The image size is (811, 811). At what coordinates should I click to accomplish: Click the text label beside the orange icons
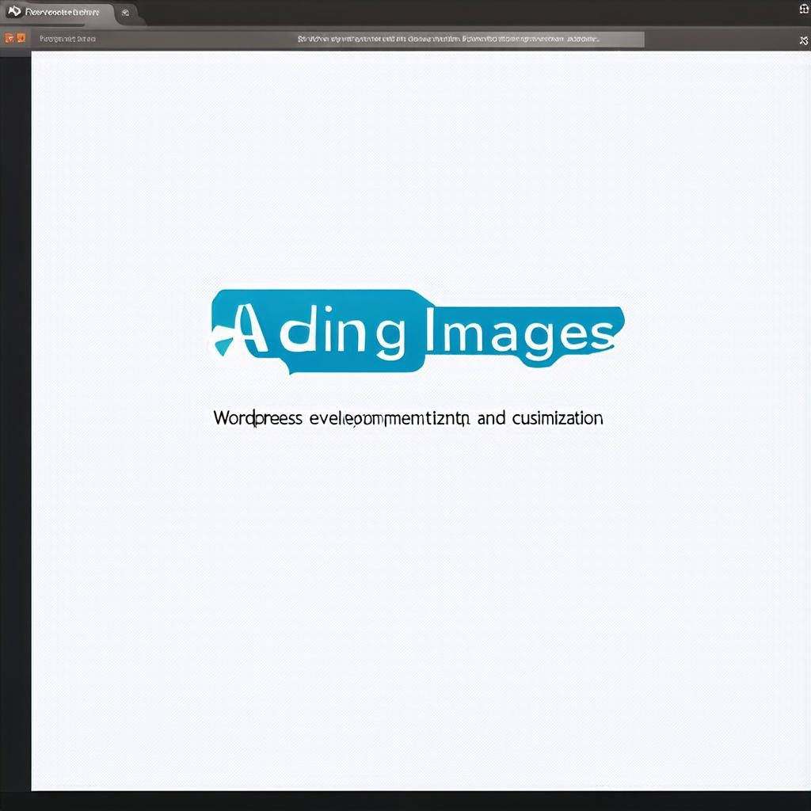[67, 38]
